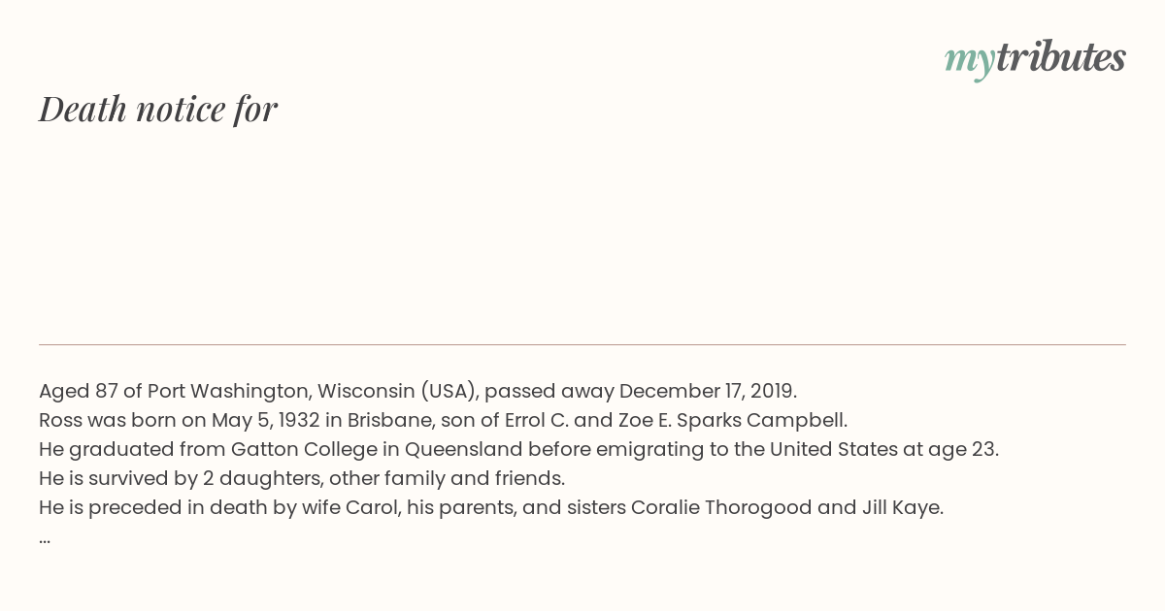The height and width of the screenshot is (611, 1165).
Task: Click the 'Death notice for' heading
Action: coord(158,109)
